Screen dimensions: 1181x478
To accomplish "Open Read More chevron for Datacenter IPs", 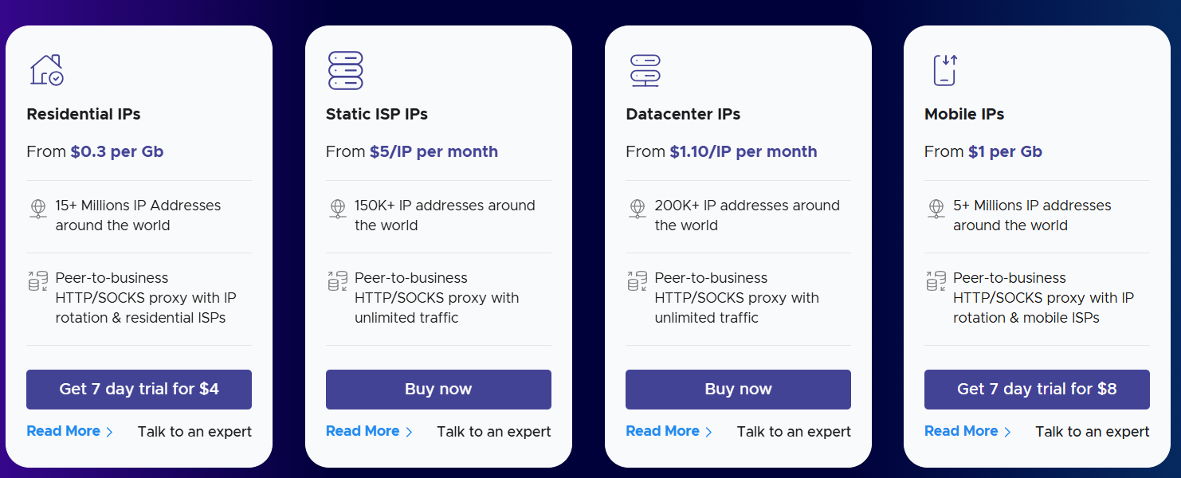I will click(x=708, y=432).
